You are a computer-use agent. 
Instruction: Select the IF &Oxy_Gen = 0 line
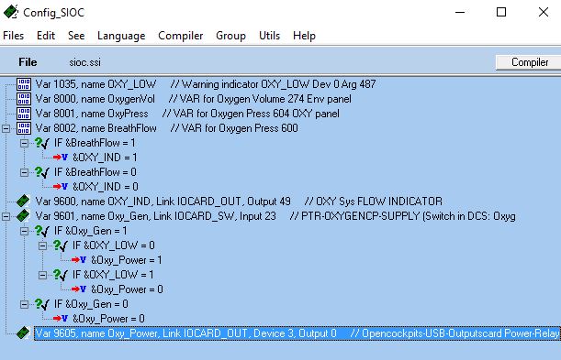click(x=91, y=304)
